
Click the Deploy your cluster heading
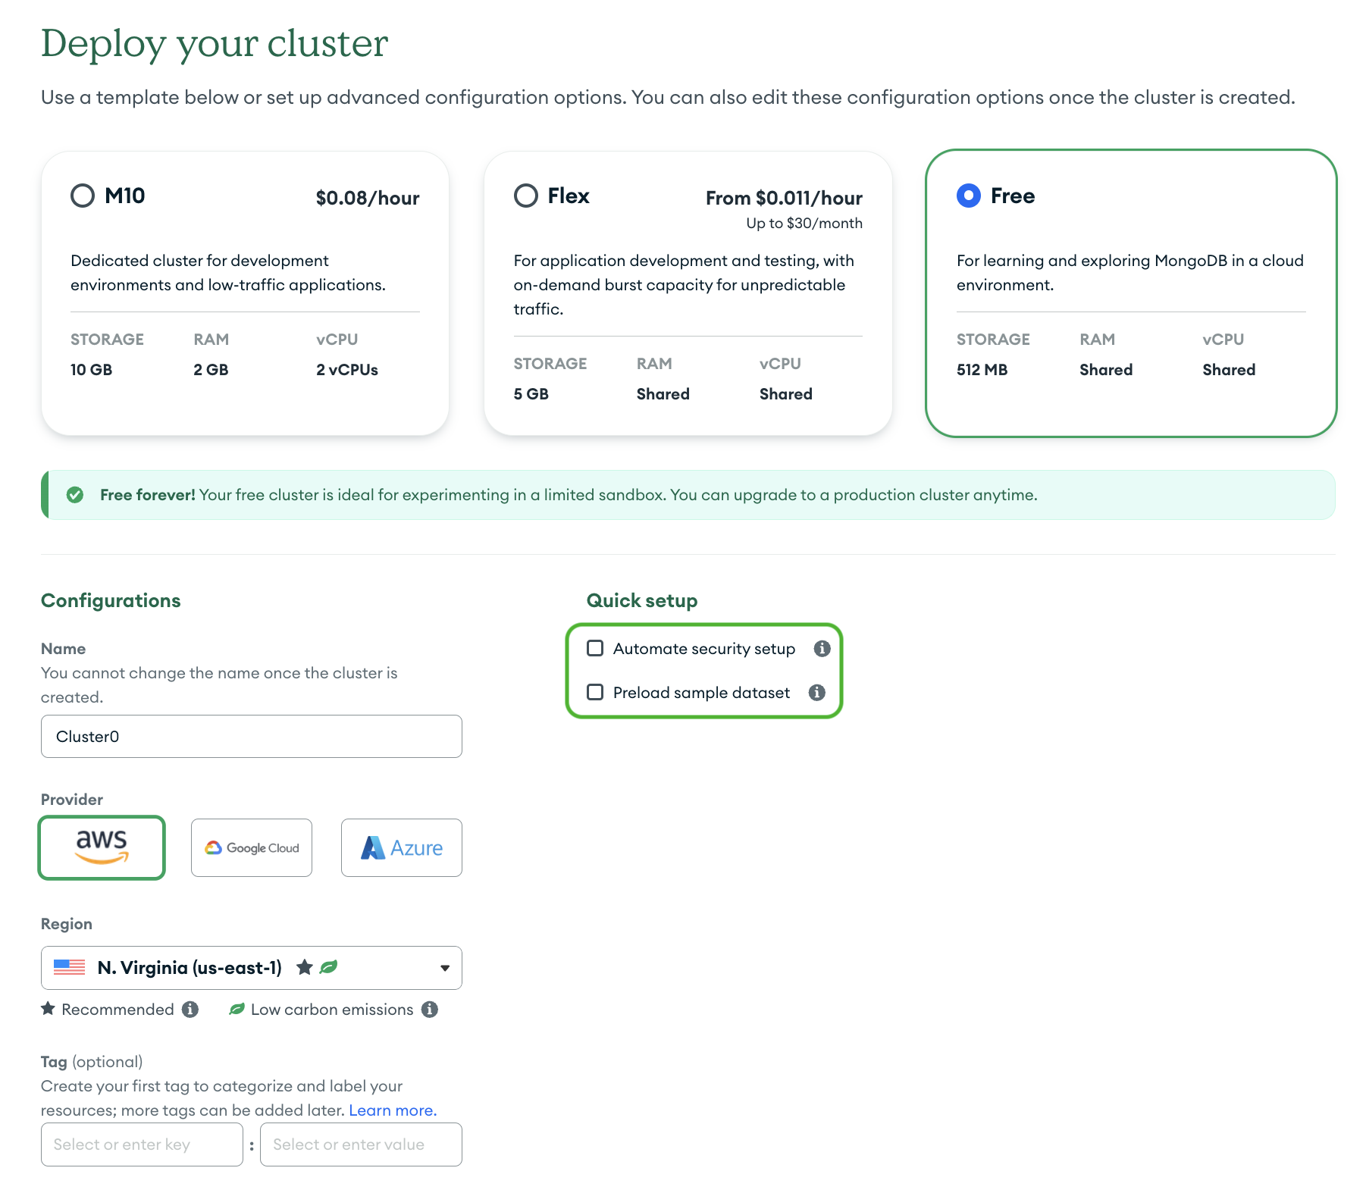(x=215, y=42)
